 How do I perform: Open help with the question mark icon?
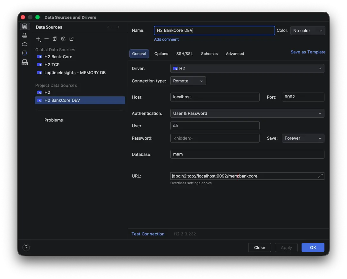[x=26, y=248]
